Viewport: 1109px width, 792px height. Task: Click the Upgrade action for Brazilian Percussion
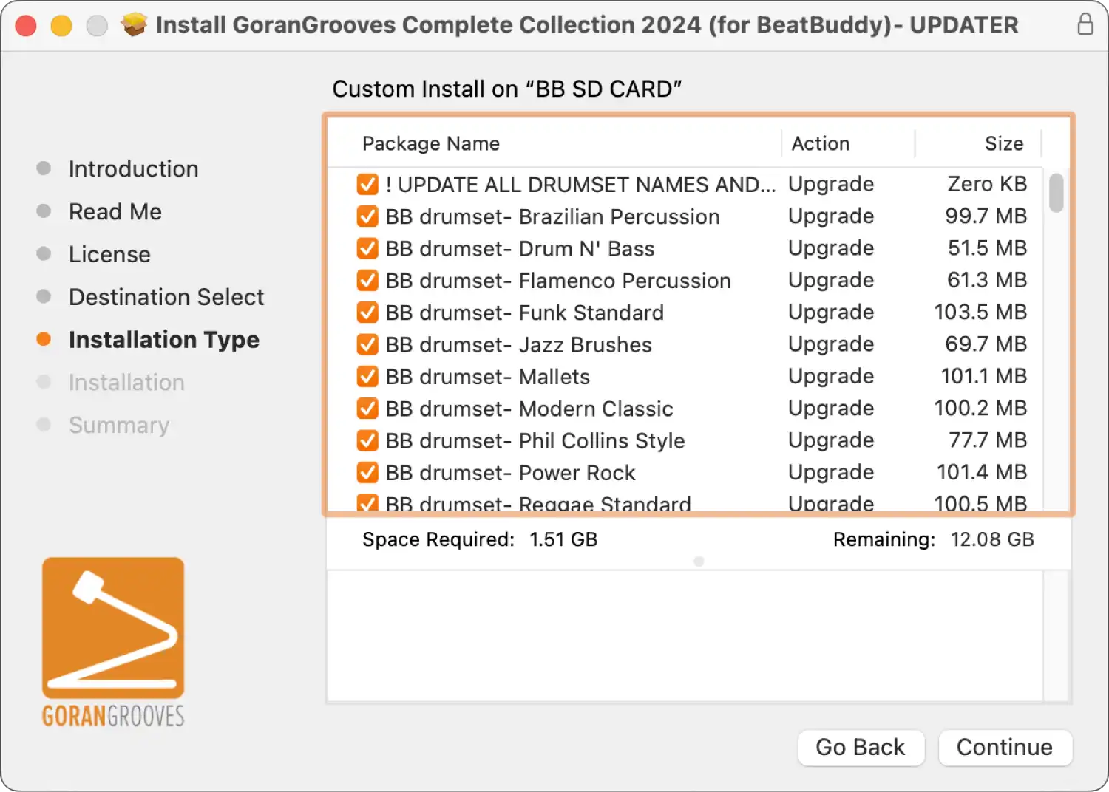(x=831, y=216)
